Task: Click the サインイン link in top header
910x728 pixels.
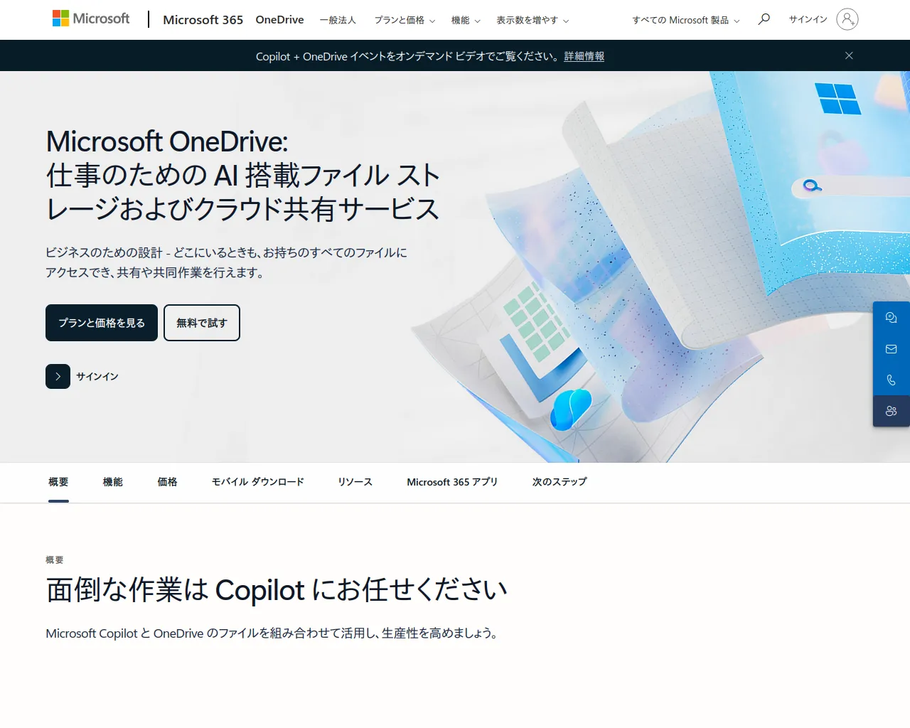Action: pos(808,19)
